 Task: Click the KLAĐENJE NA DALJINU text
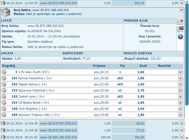pos(44,31)
